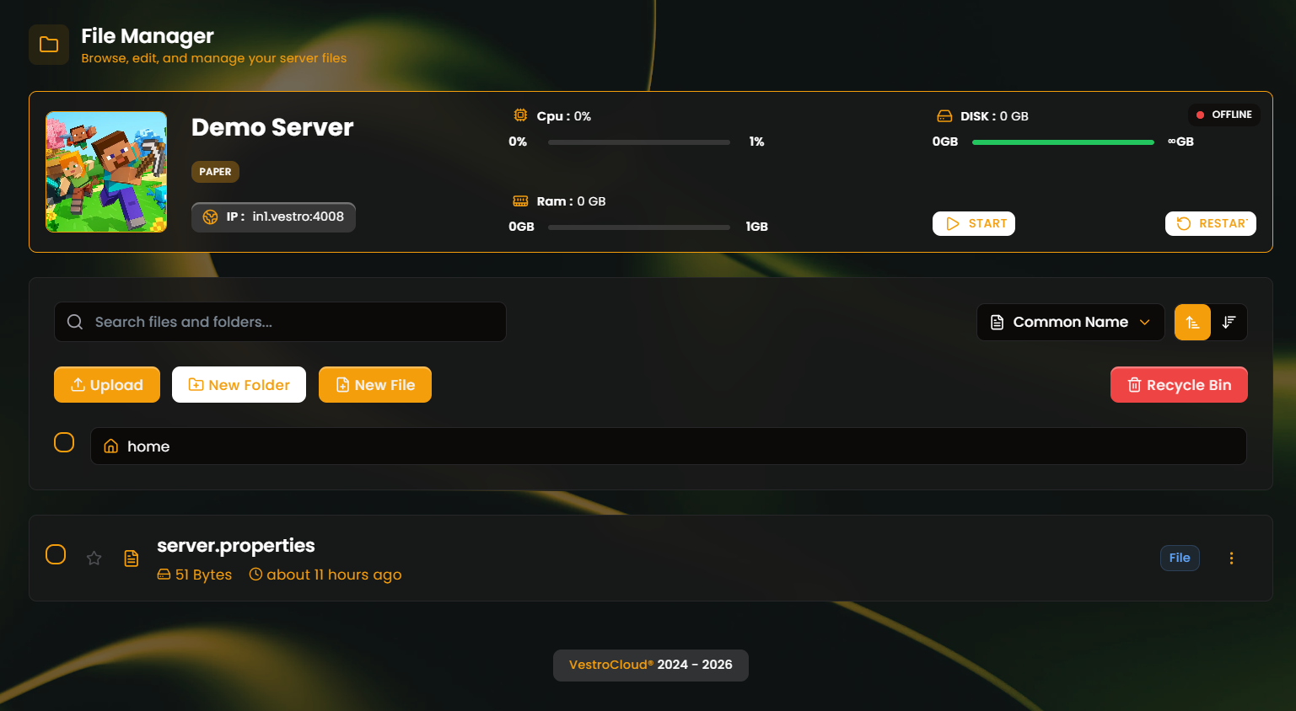Click the DISK usage progress bar
The image size is (1296, 711).
[1062, 142]
